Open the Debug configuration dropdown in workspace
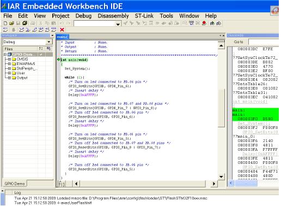The height and width of the screenshot is (206, 281). [x=48, y=42]
